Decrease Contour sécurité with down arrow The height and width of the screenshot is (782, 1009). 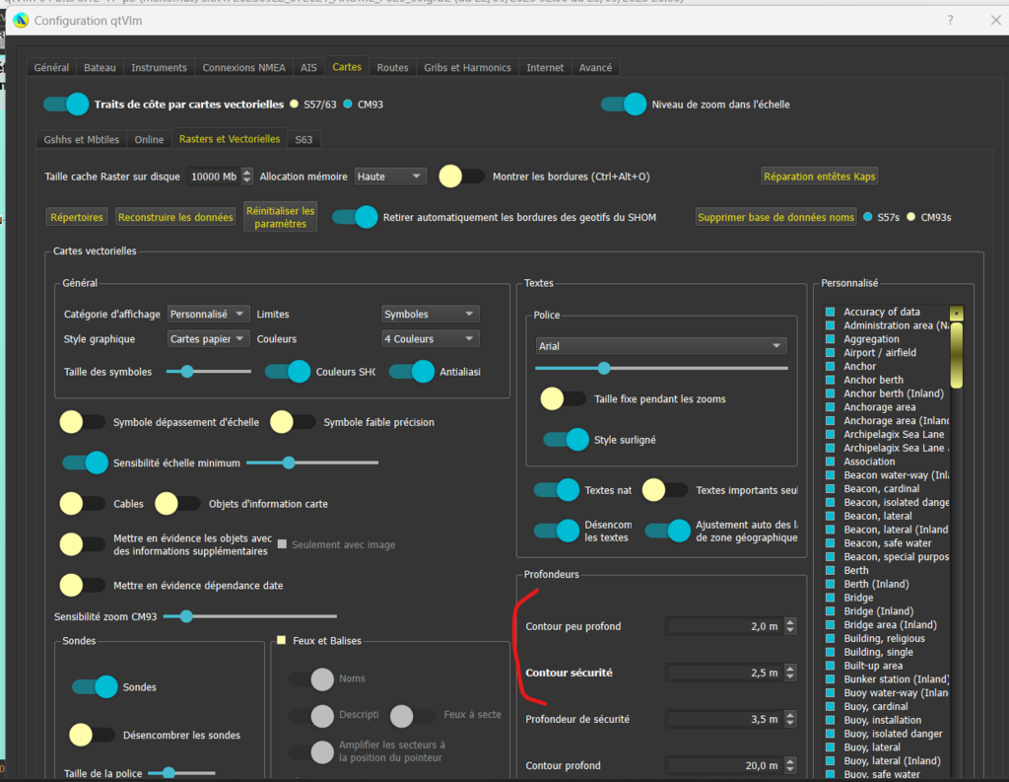click(789, 677)
